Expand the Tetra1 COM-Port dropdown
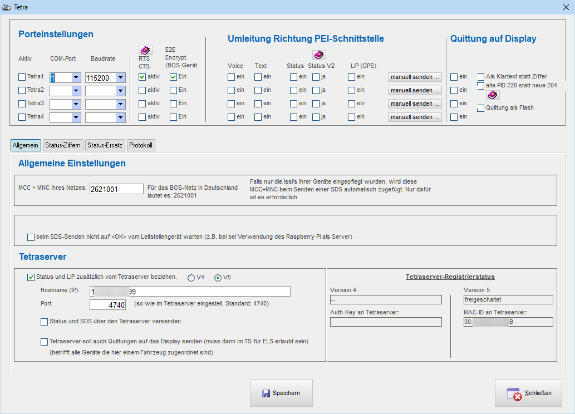The image size is (575, 414). coord(76,78)
